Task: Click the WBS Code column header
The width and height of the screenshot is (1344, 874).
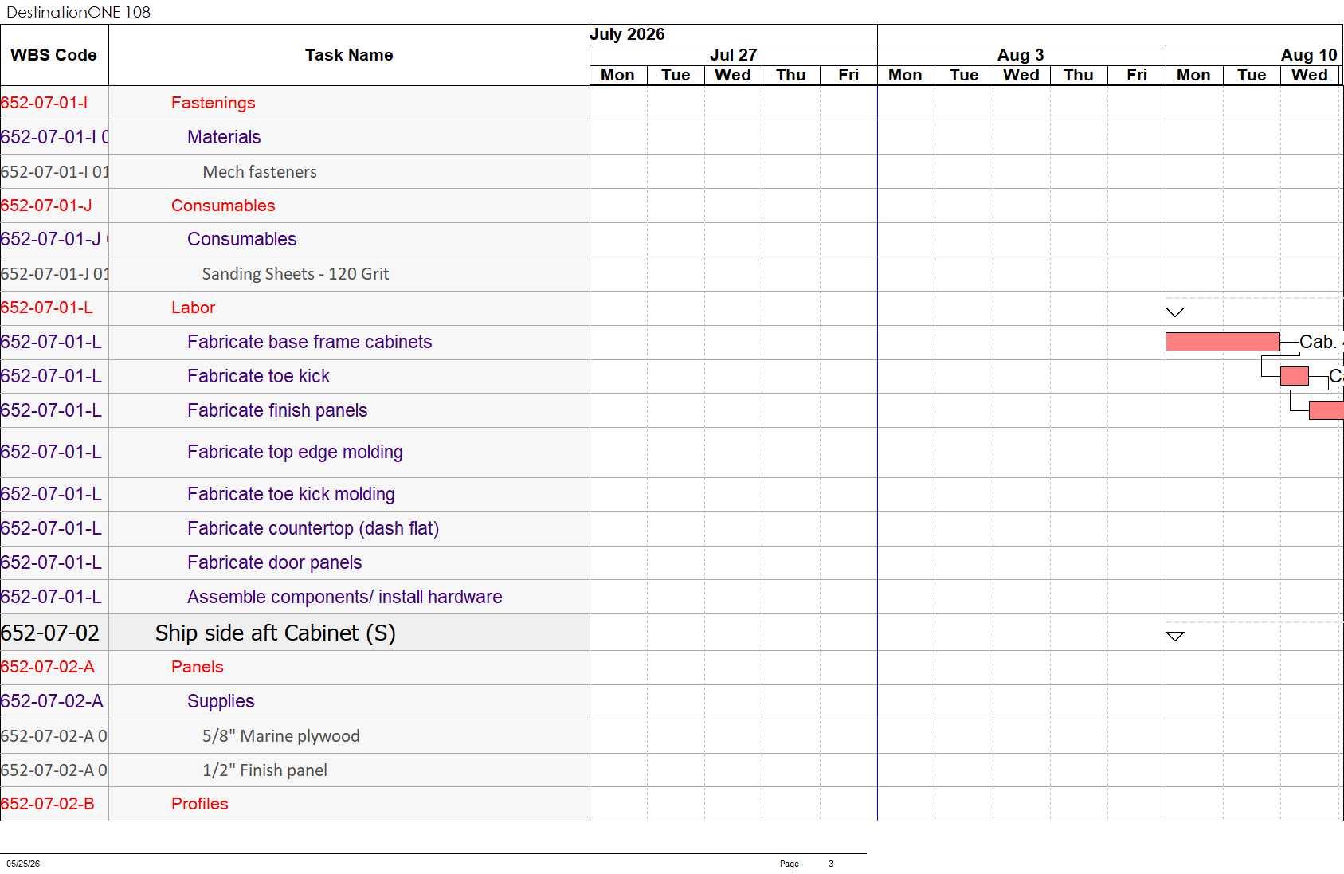Action: click(54, 55)
